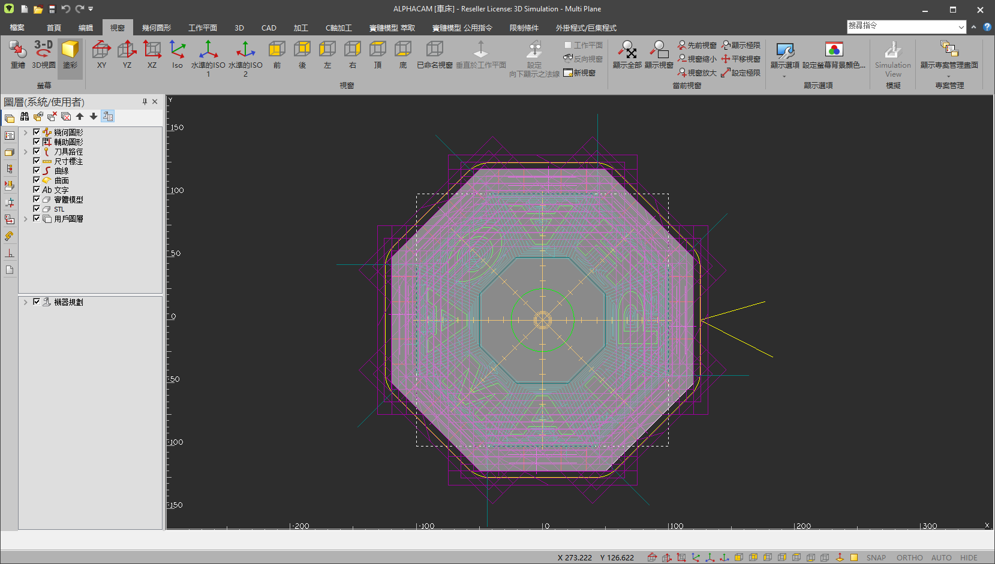
Task: Switch to the 編輯 edit tab
Action: pyautogui.click(x=86, y=28)
